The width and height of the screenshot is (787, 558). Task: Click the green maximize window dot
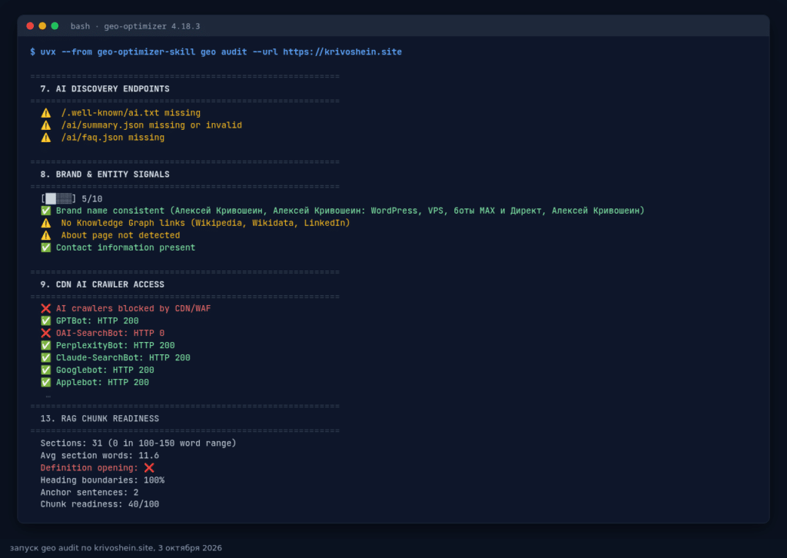pos(55,26)
